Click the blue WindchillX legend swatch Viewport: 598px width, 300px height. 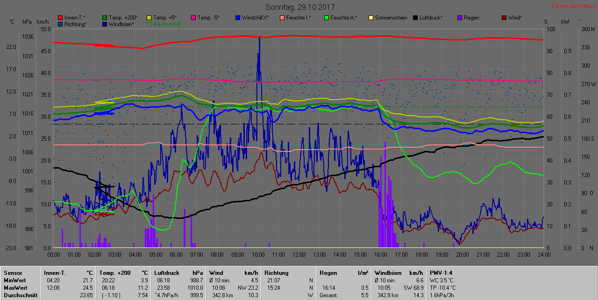pyautogui.click(x=237, y=18)
